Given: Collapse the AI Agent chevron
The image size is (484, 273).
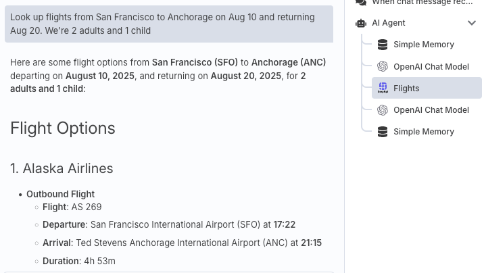Looking at the screenshot, I should tap(472, 23).
